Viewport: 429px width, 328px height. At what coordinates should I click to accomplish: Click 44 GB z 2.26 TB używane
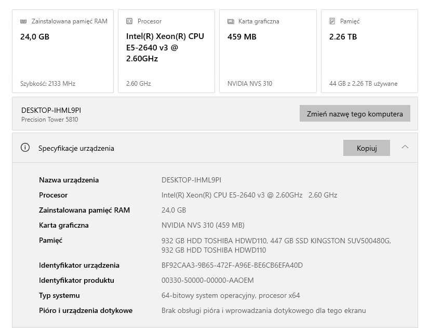pos(364,84)
